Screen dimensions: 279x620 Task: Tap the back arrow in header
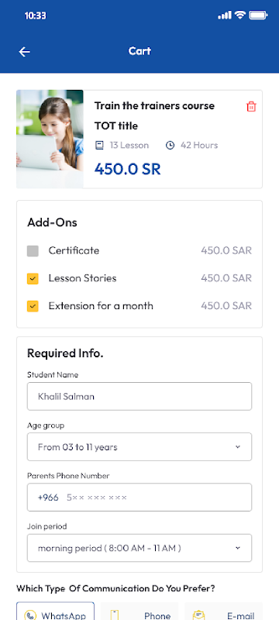click(25, 52)
